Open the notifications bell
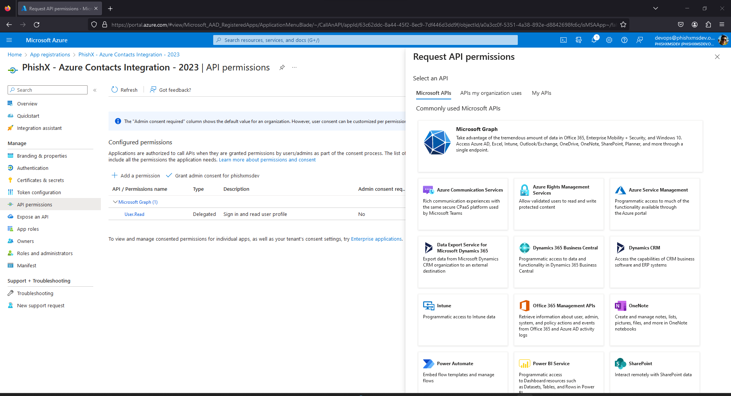The image size is (731, 396). 594,40
